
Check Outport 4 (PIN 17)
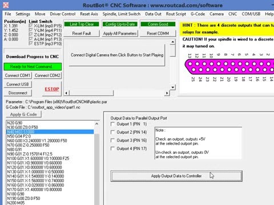click(112, 149)
